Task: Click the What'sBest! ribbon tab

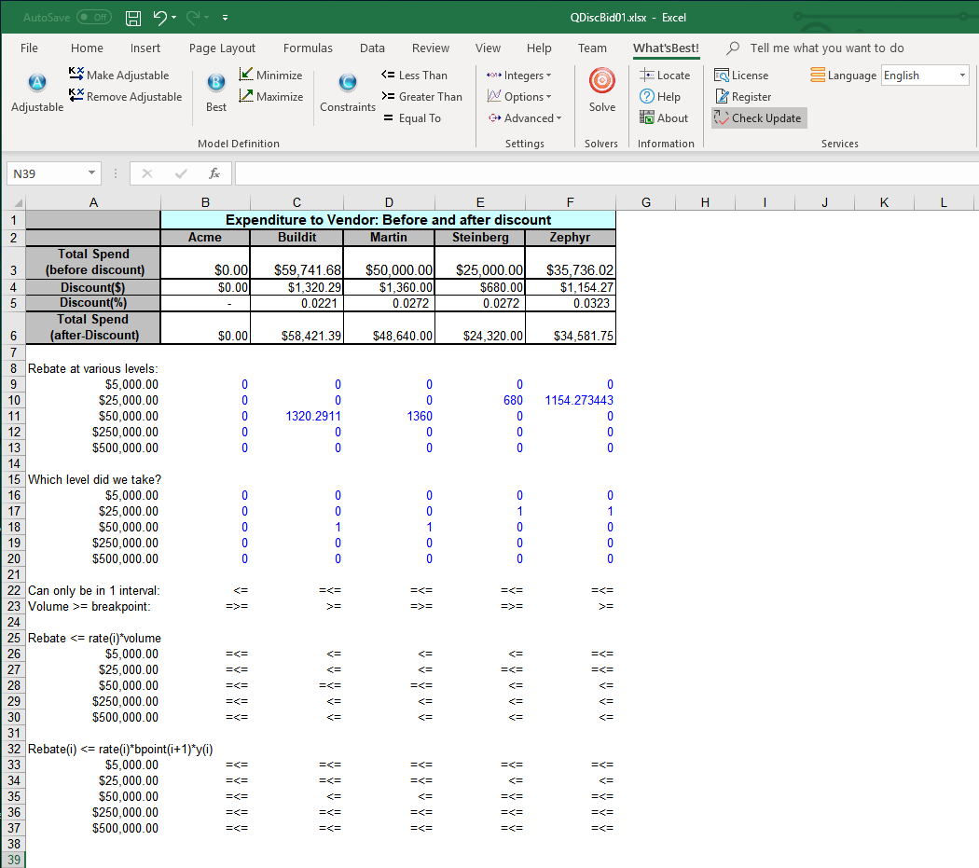Action: (666, 48)
